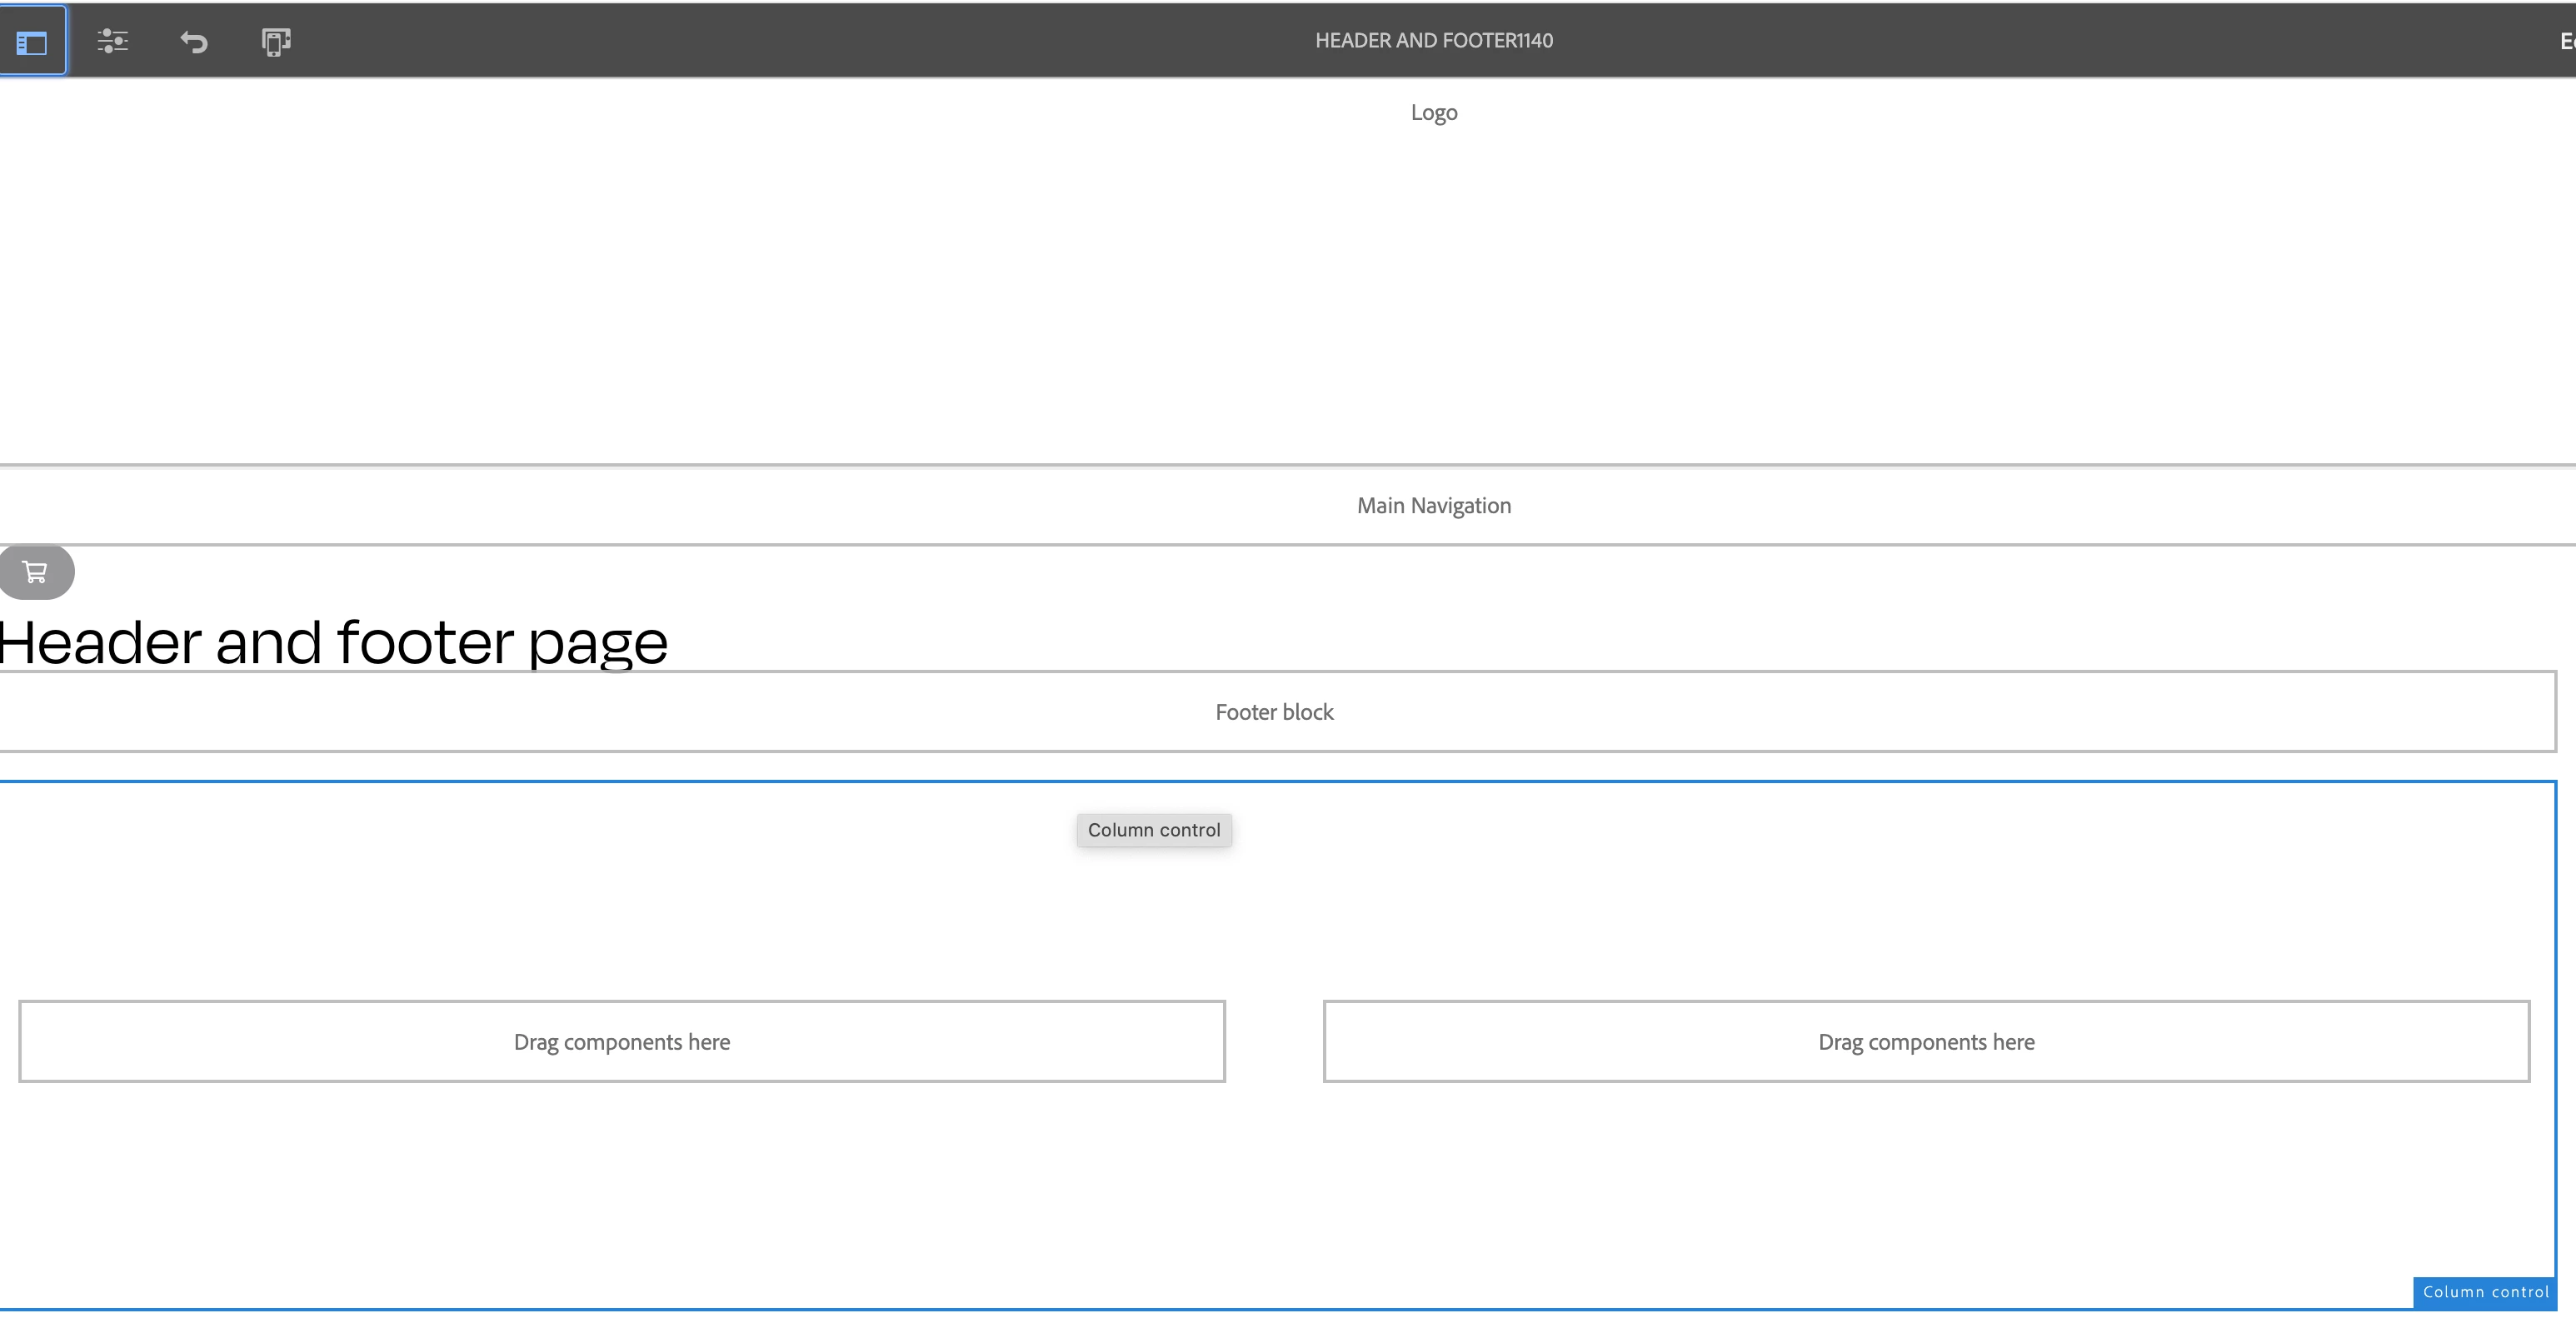Viewport: 2576px width, 1338px height.
Task: Click the gap between the two column drop zones
Action: click(1274, 1042)
